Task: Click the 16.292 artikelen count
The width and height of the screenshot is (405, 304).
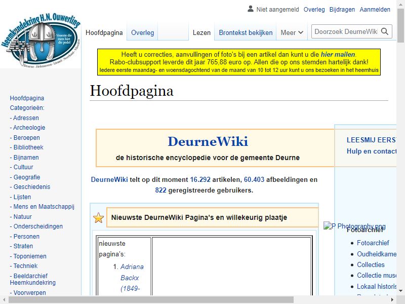Action: (x=200, y=180)
